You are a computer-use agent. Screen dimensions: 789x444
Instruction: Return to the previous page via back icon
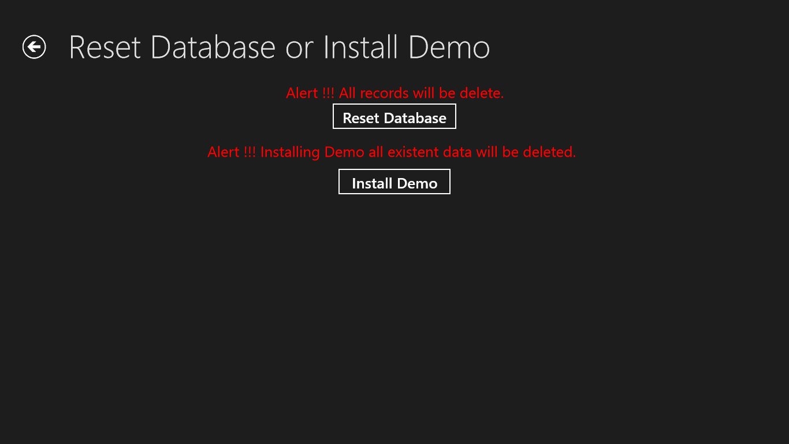click(x=34, y=47)
